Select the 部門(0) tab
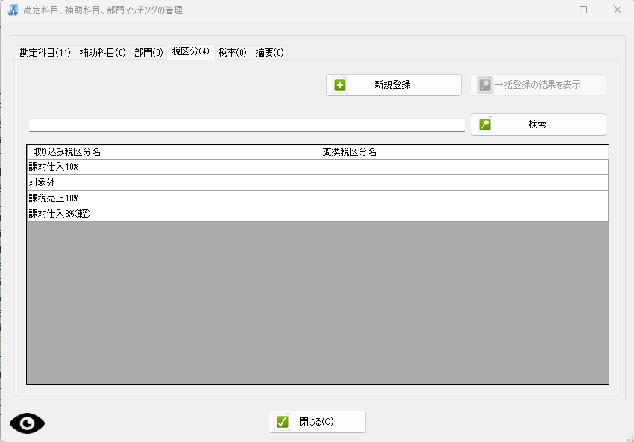 148,52
